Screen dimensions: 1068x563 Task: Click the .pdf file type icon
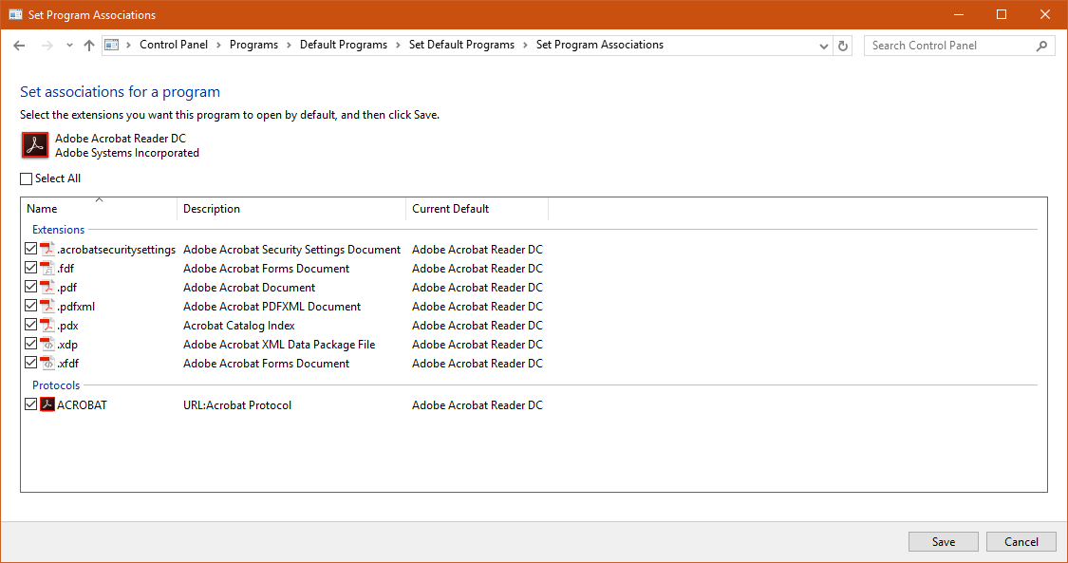click(x=47, y=288)
